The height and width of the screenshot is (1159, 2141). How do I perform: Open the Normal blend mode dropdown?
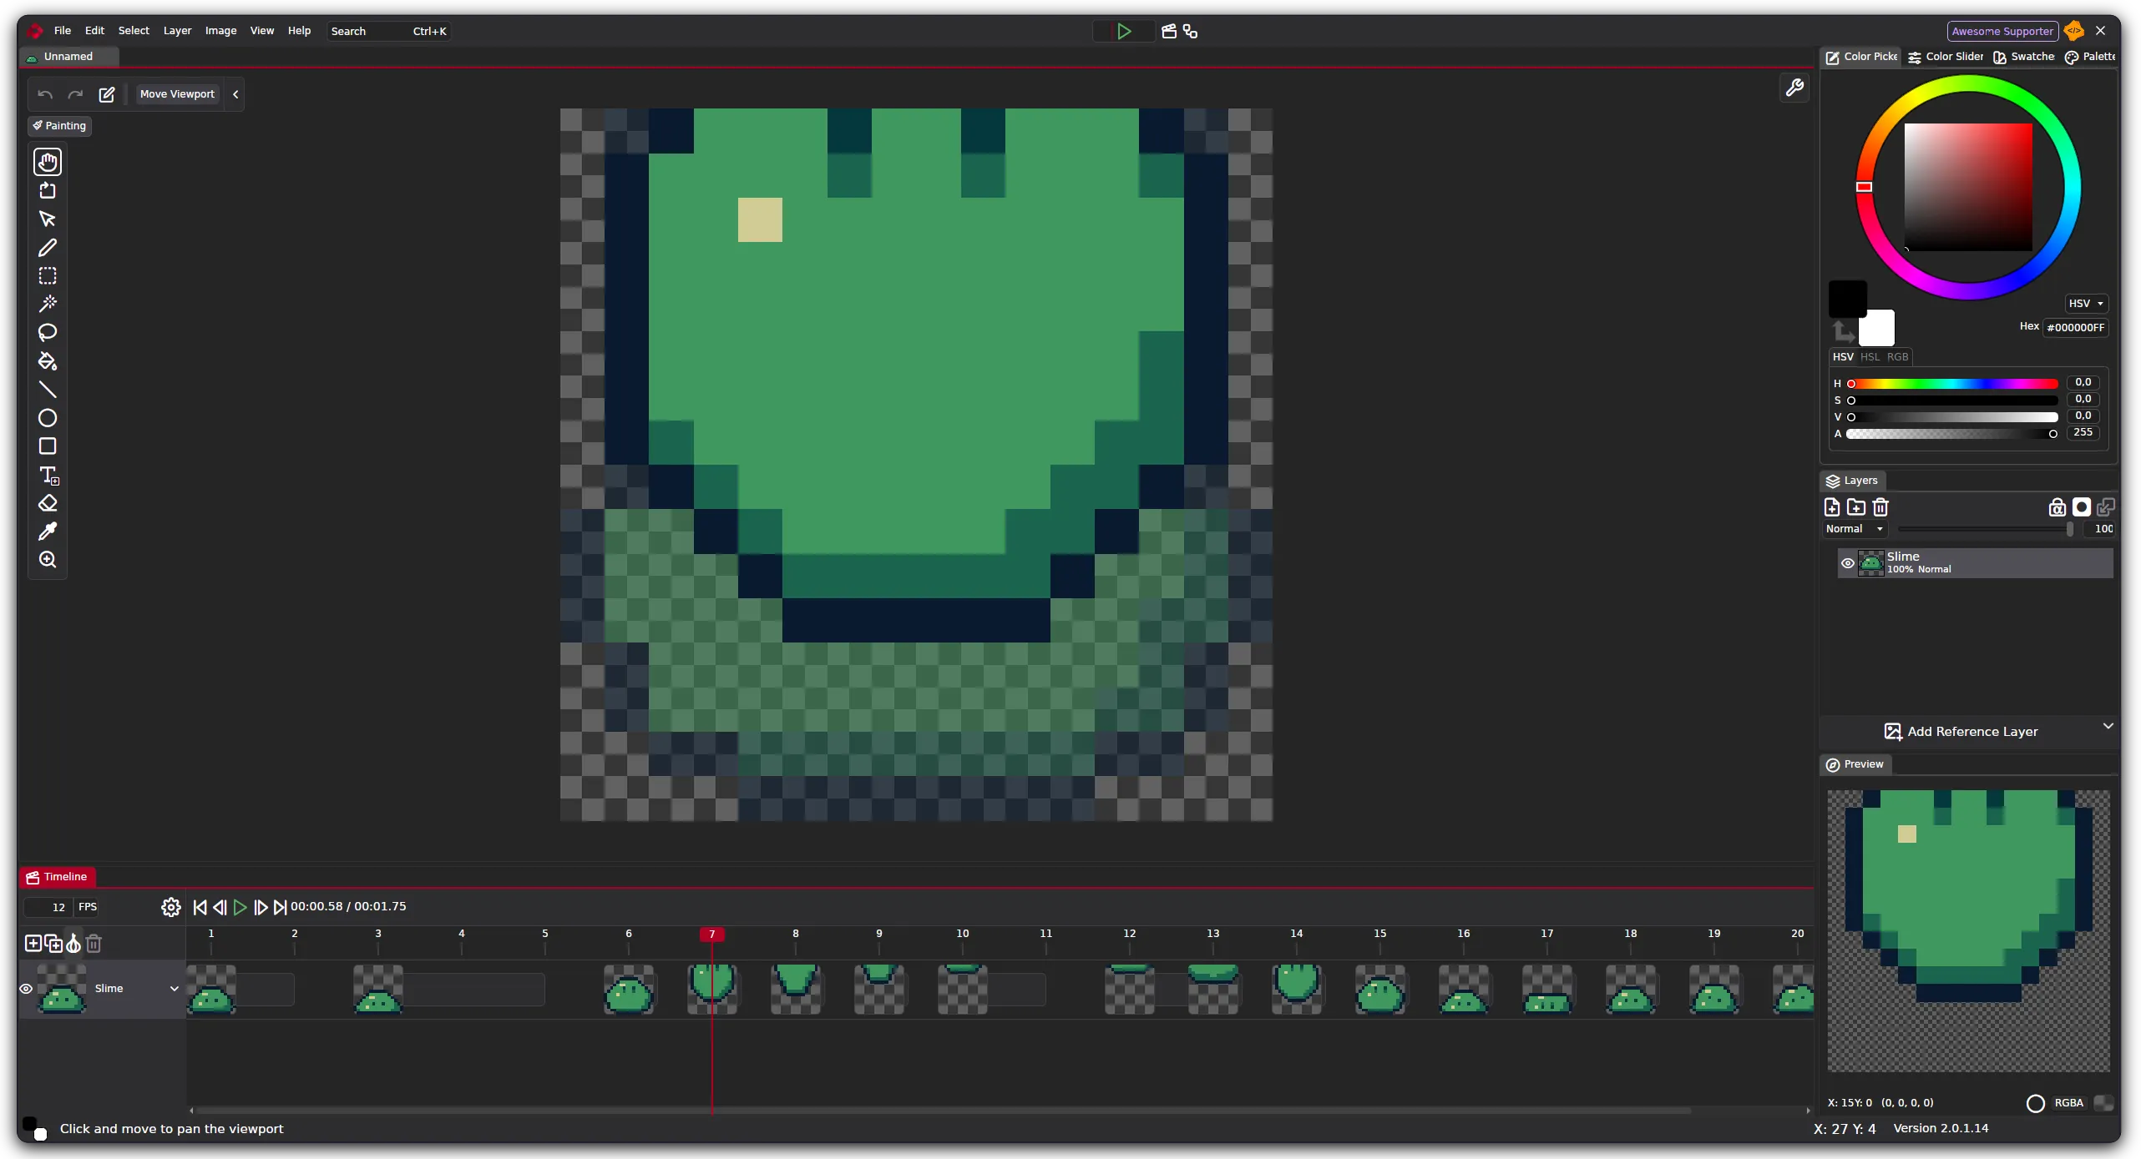[x=1855, y=529]
